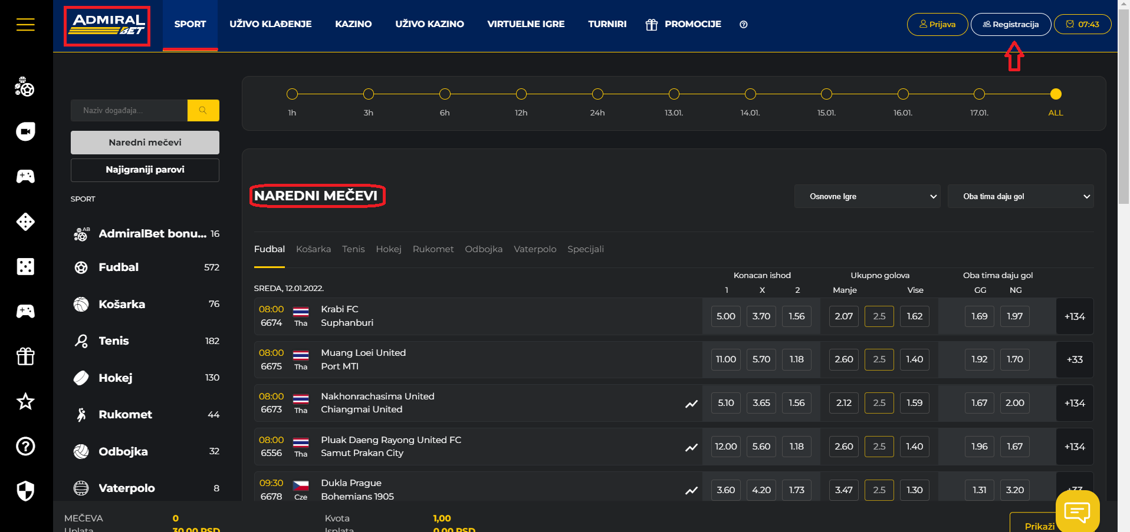Set time filter to 1h
Viewport: 1130px width, 532px height.
pyautogui.click(x=292, y=94)
